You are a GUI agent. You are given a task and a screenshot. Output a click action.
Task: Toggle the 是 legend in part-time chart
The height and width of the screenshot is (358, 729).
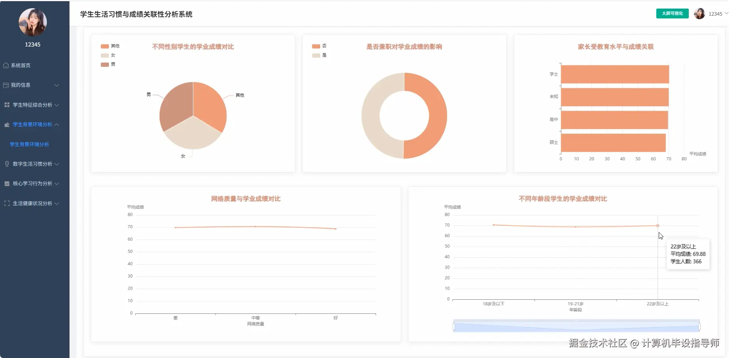319,55
